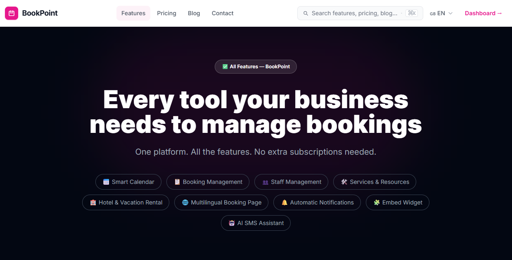Screen dimensions: 512x260
Task: Click the GB flag language icon
Action: (433, 14)
